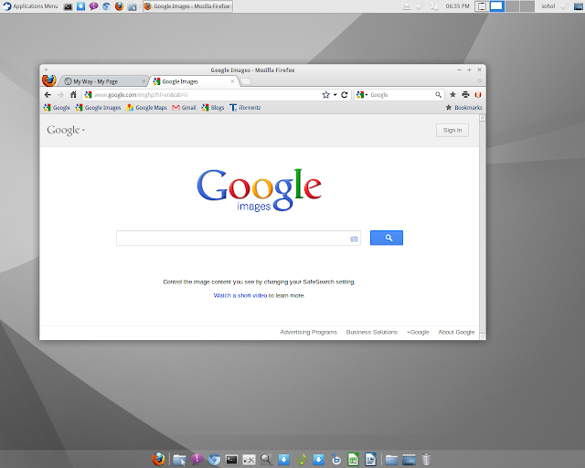Viewport: 585px width, 468px height.
Task: Open the Gmail bookmark
Action: [x=184, y=108]
